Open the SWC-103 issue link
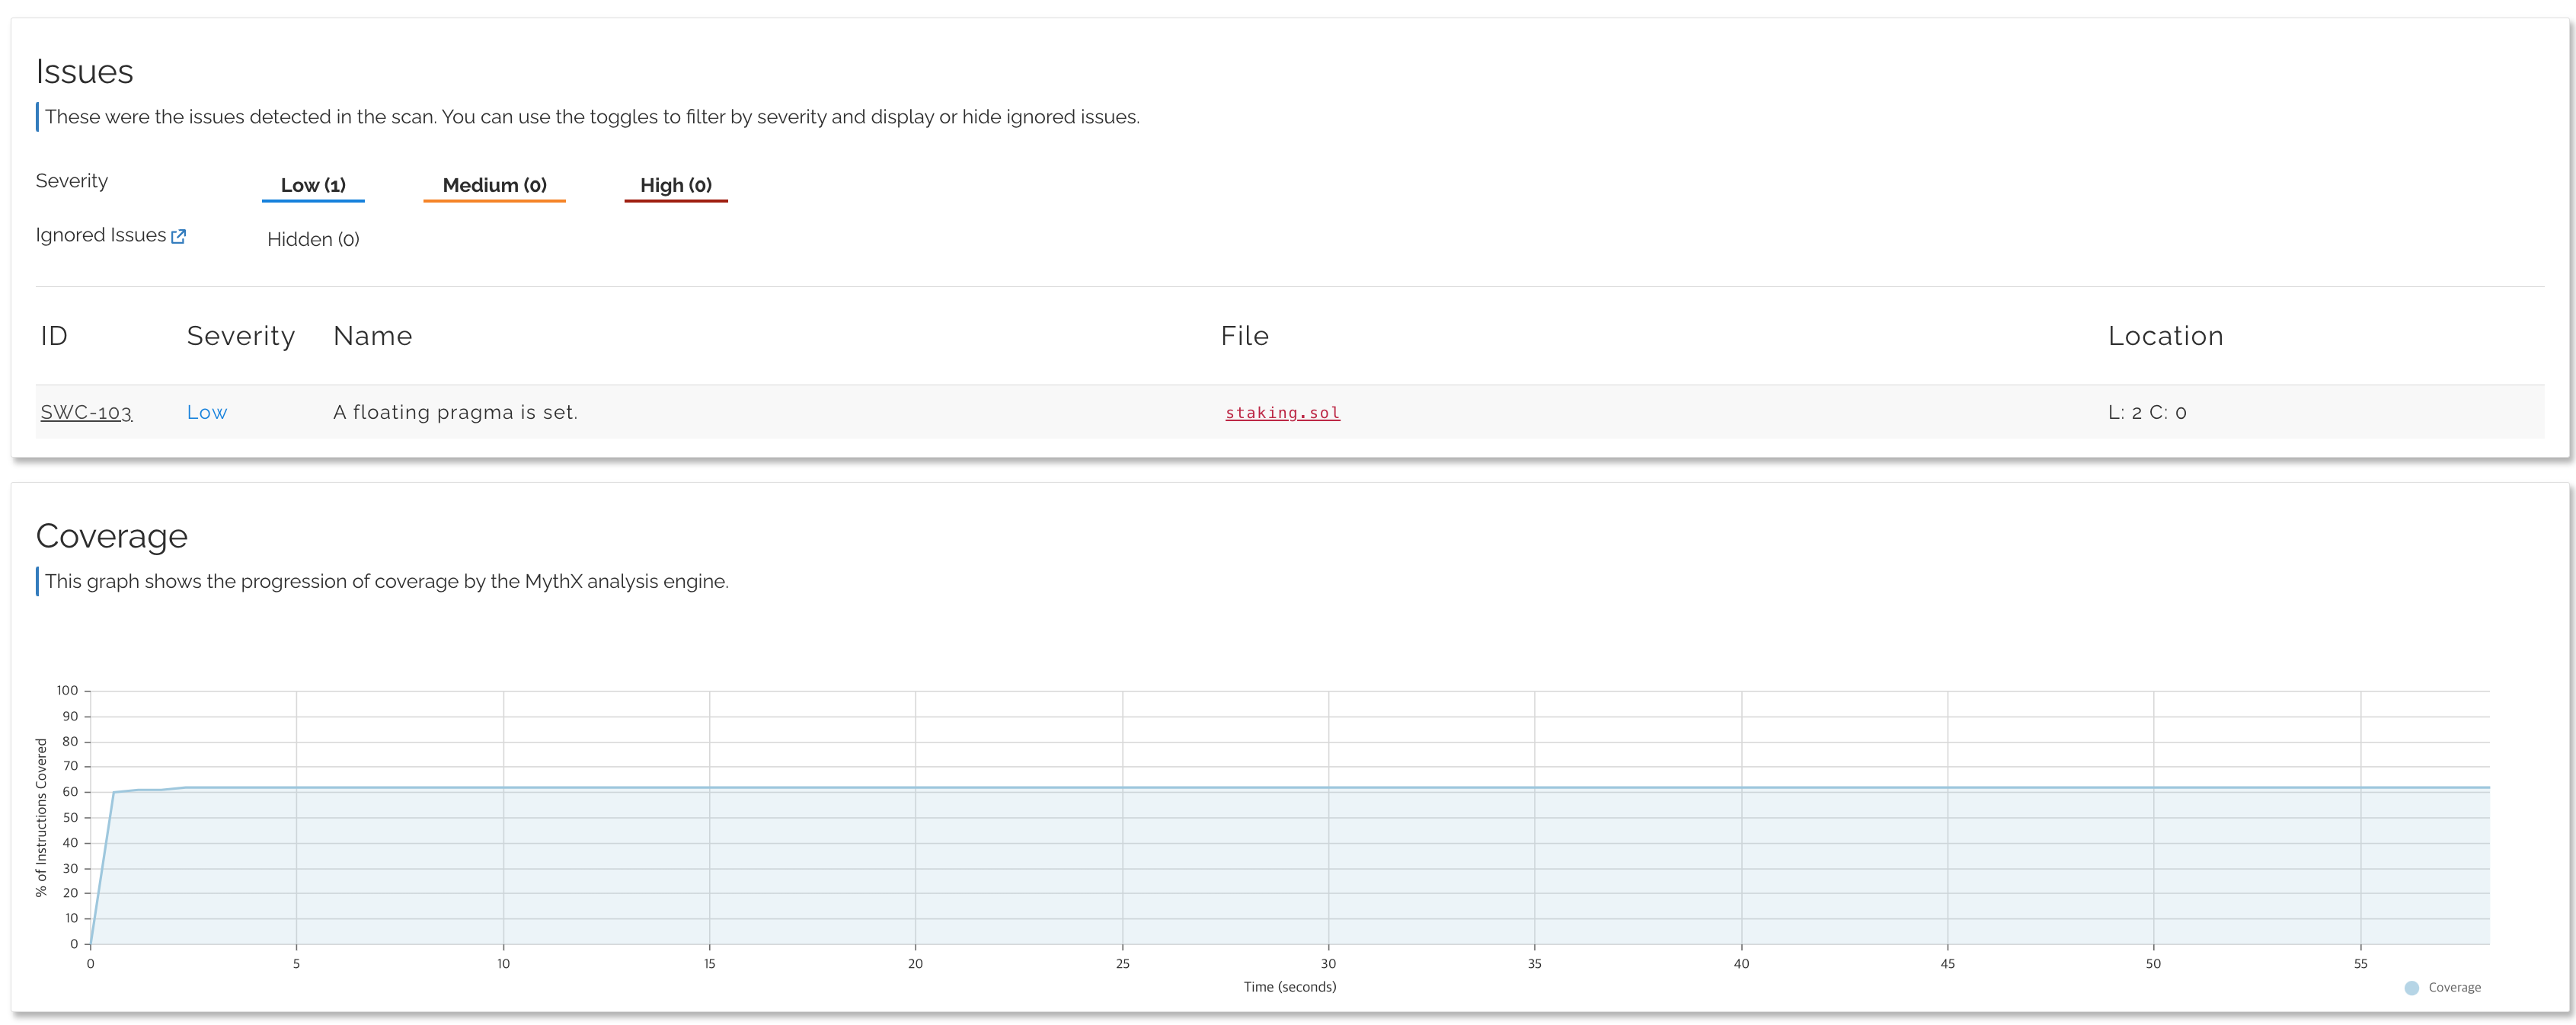 click(86, 412)
